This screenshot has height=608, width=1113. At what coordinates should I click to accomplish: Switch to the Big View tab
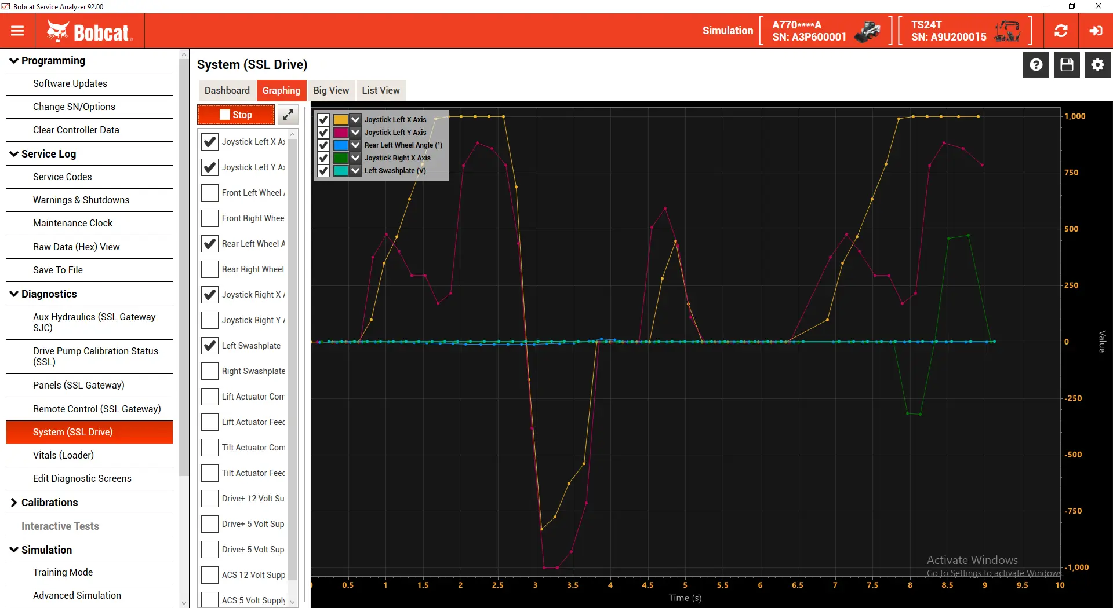coord(331,90)
